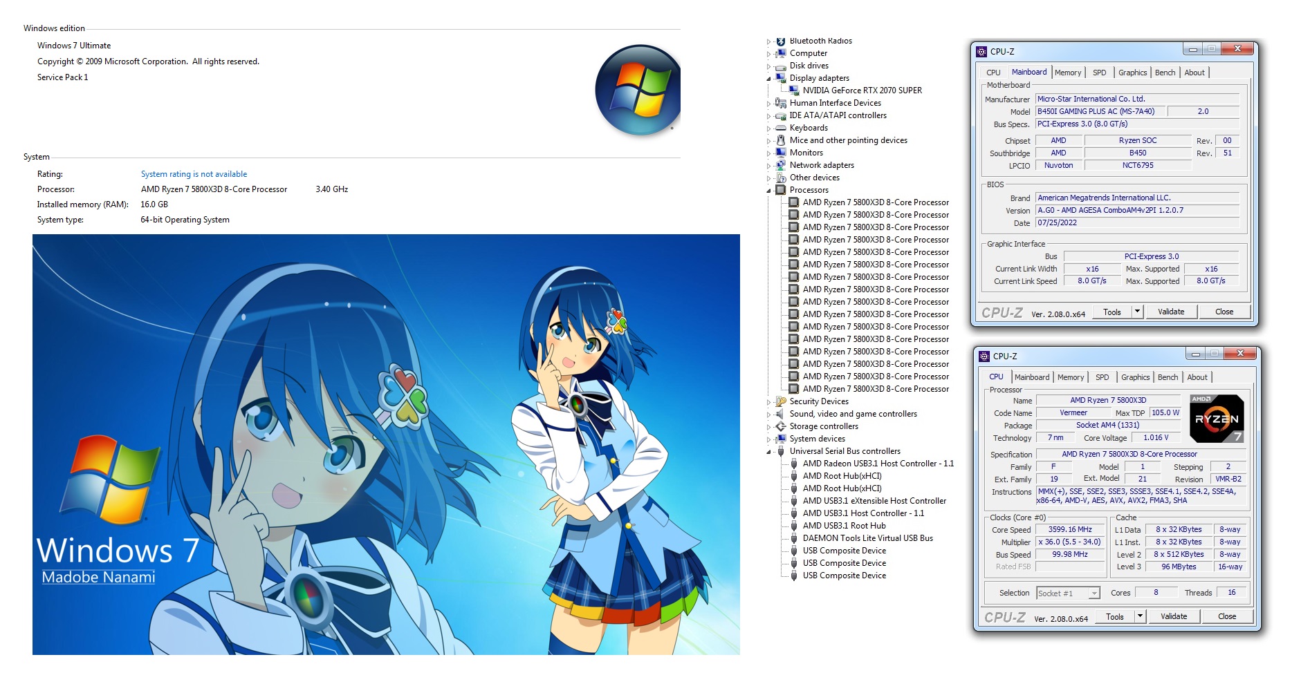Image resolution: width=1301 pixels, height=675 pixels.
Task: Click the Bluetooth Radios icon in device tree
Action: (x=781, y=41)
